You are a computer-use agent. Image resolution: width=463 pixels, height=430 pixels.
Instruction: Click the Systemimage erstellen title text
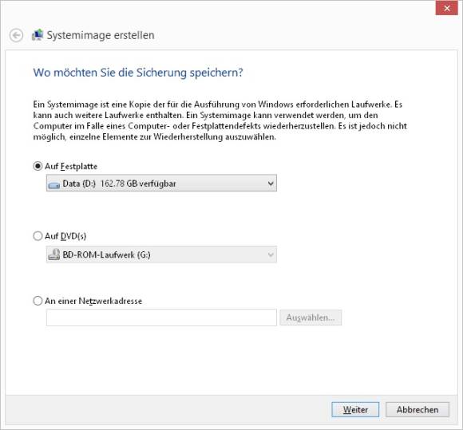click(x=101, y=35)
